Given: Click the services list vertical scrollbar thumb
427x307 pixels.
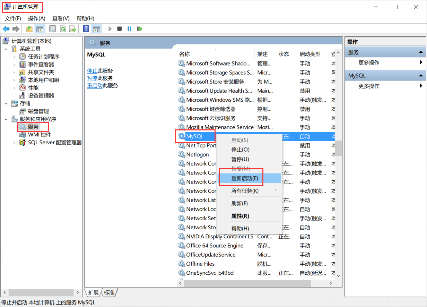Looking at the screenshot, I should pos(339,148).
